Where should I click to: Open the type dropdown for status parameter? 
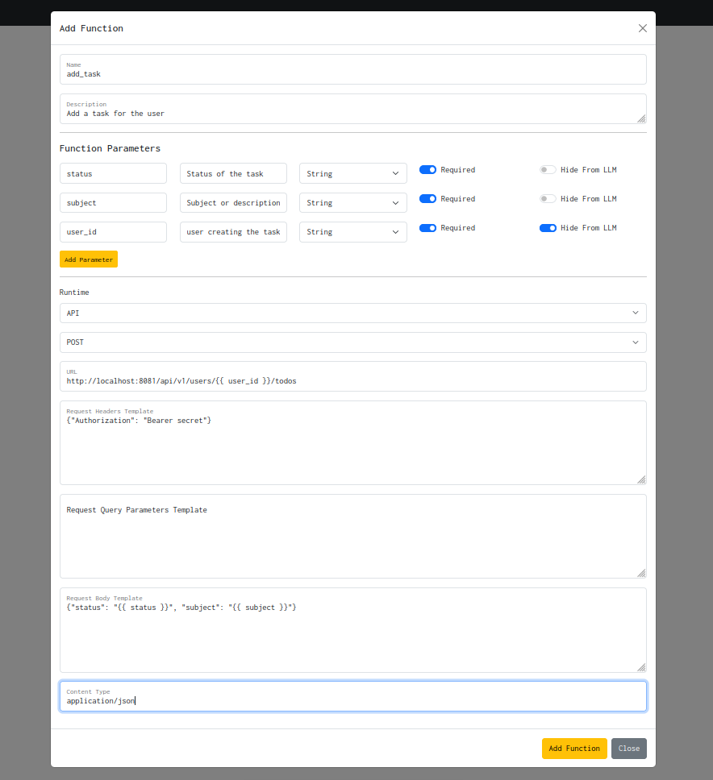pos(352,173)
